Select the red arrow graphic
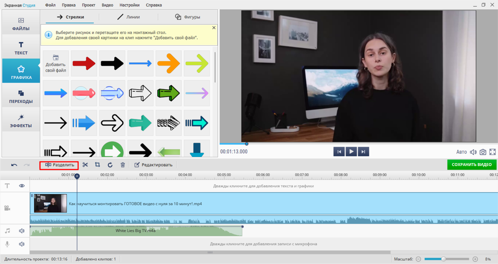Image resolution: width=498 pixels, height=264 pixels. pos(84,63)
